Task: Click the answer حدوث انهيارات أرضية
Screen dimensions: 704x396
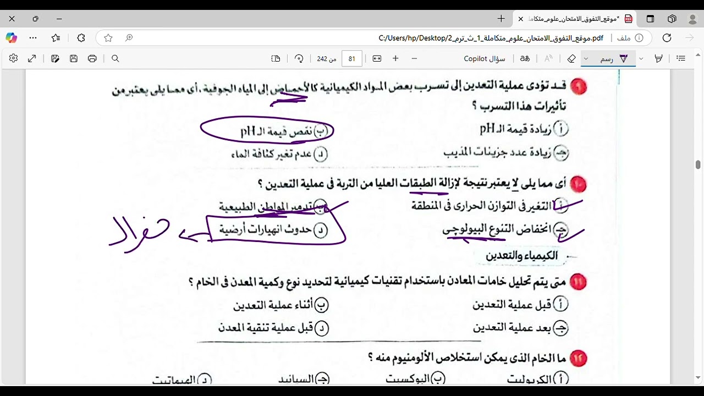Action: (273, 229)
